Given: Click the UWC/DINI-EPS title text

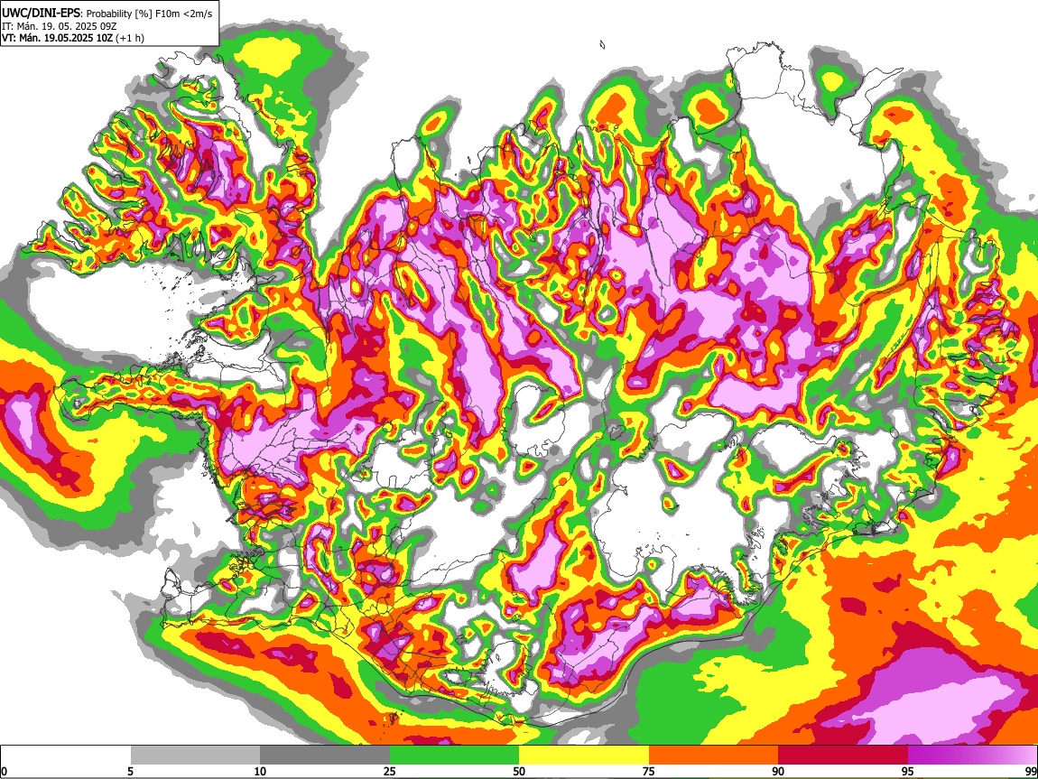Looking at the screenshot, I should click(x=39, y=14).
